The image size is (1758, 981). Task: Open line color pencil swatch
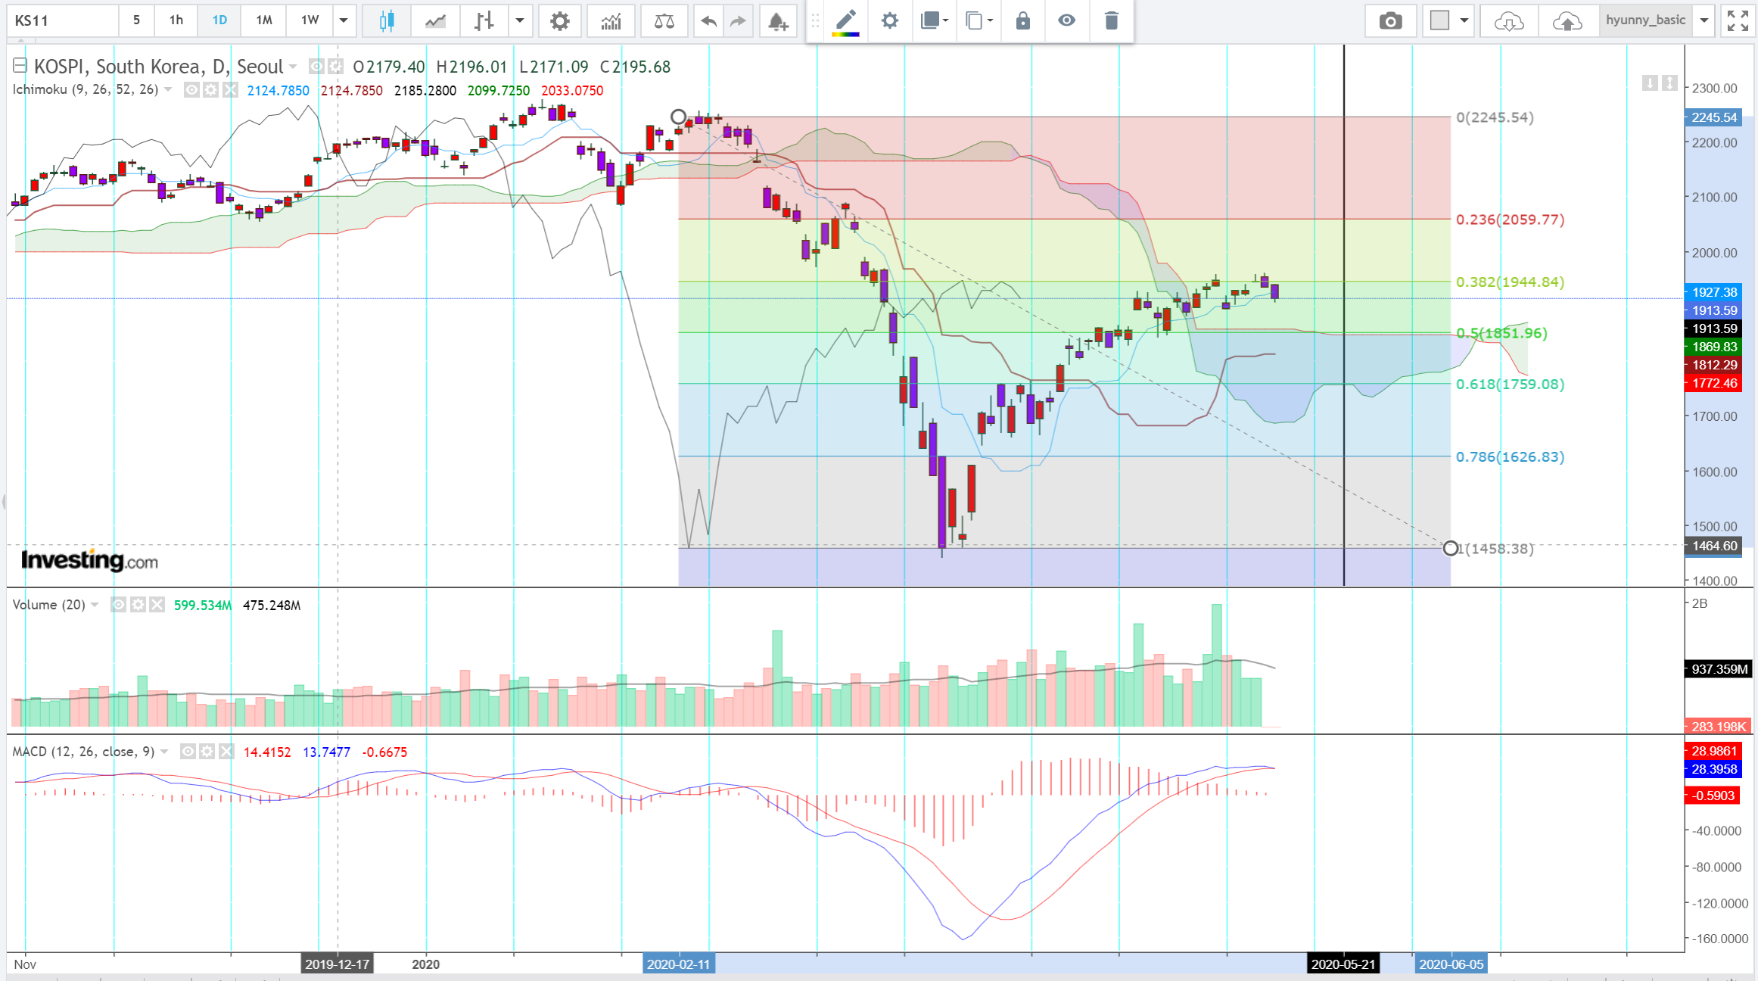tap(845, 20)
